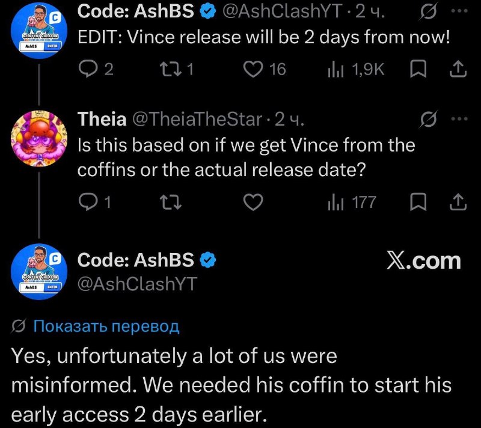Reply to the Vince release tweet

coord(96,69)
